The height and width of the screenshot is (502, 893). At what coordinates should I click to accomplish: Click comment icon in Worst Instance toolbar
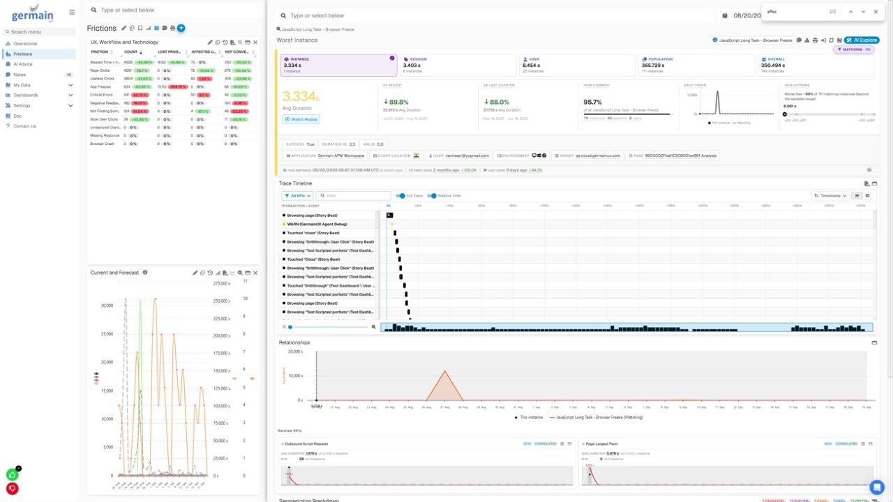(x=799, y=40)
